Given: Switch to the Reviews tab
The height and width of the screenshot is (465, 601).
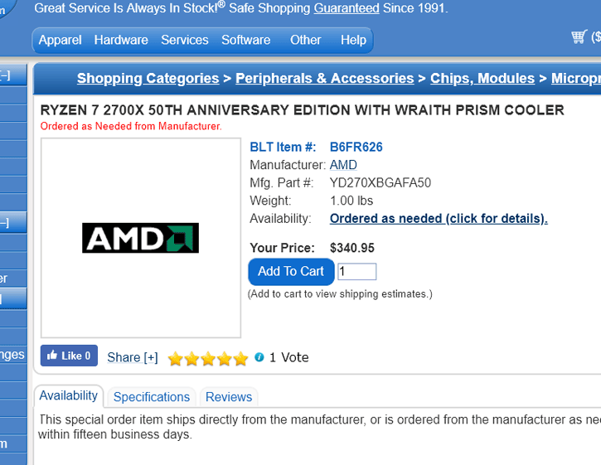Looking at the screenshot, I should 229,397.
